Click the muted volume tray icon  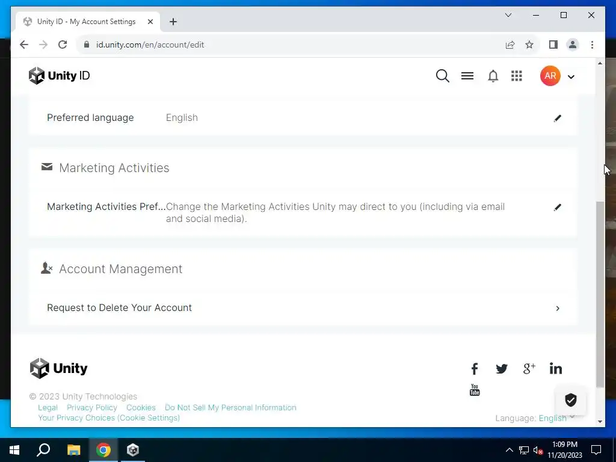coord(538,450)
